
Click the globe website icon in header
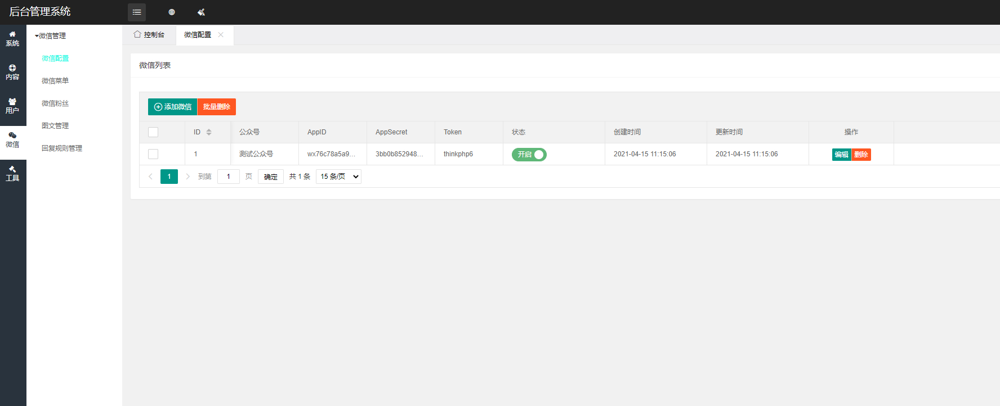click(172, 12)
